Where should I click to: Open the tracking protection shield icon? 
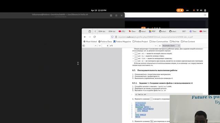(x=112, y=37)
